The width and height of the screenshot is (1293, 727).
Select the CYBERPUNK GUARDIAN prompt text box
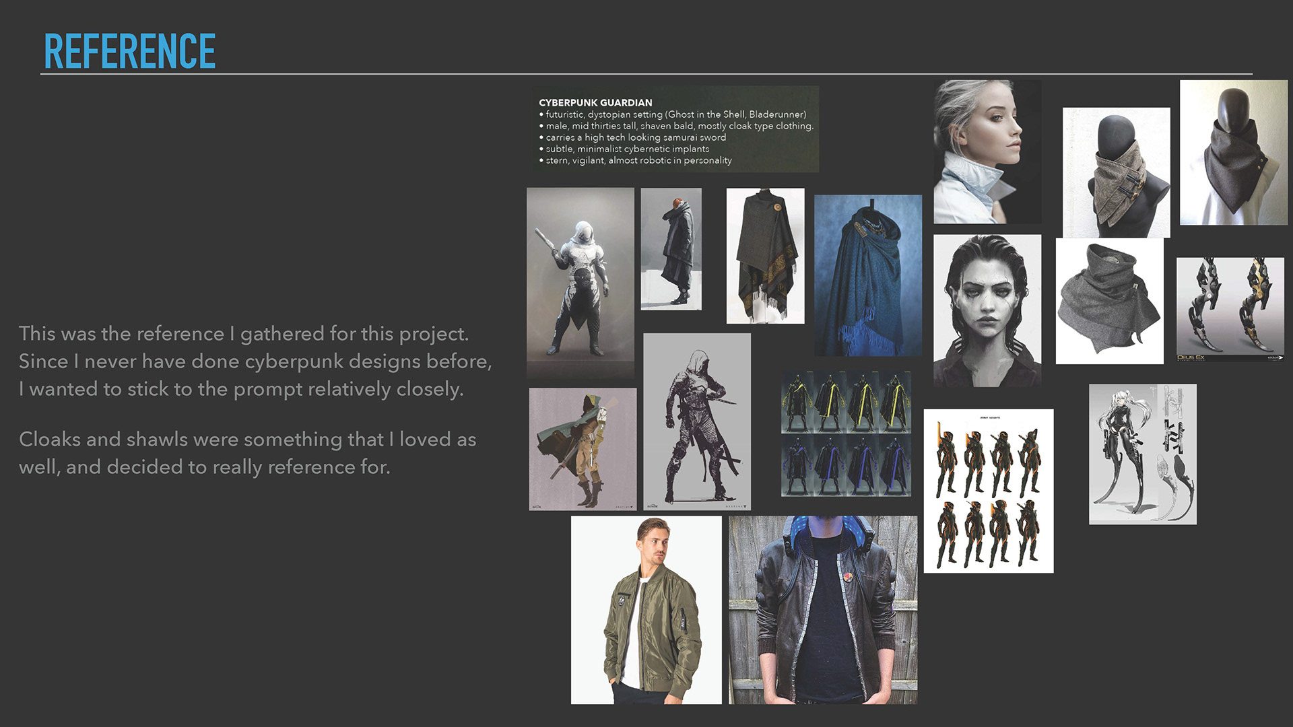pos(675,129)
